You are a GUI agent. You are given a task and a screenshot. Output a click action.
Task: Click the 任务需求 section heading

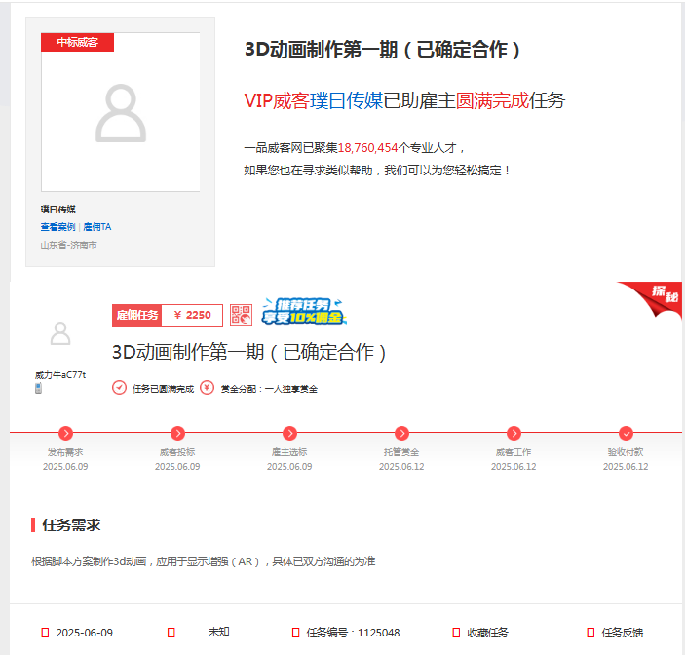[71, 524]
